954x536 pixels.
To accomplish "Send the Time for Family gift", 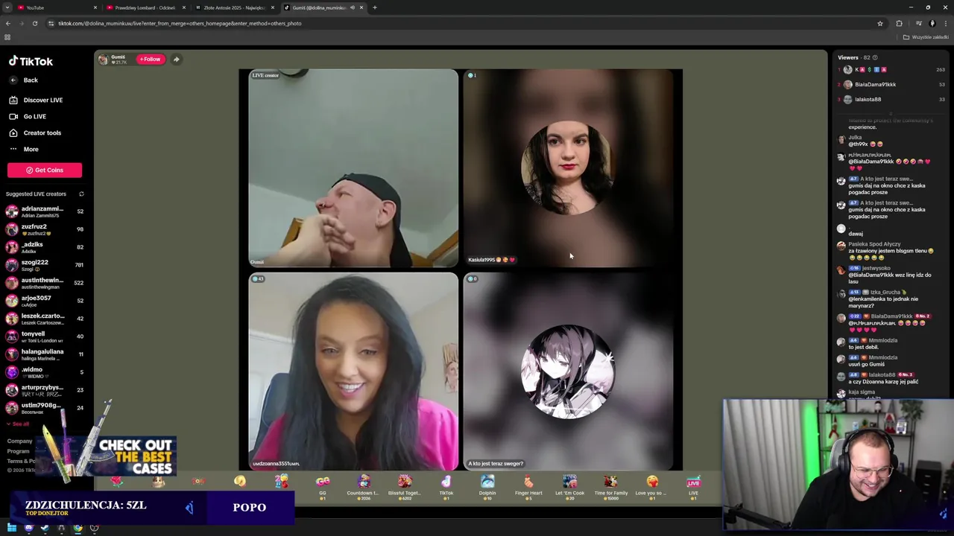I will (611, 486).
